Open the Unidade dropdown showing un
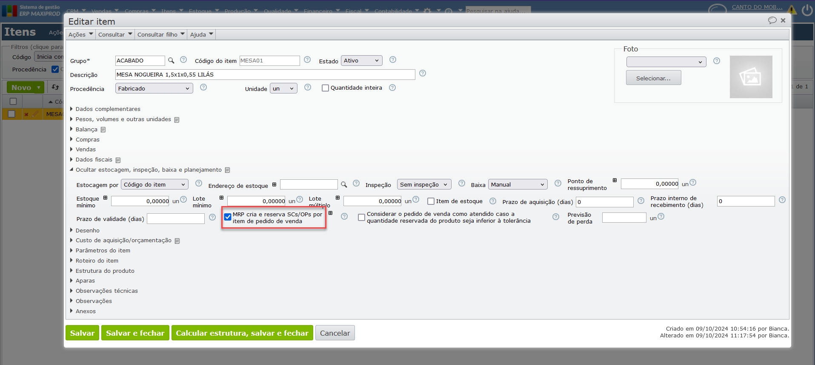Screen dimensions: 815x365 click(x=283, y=89)
